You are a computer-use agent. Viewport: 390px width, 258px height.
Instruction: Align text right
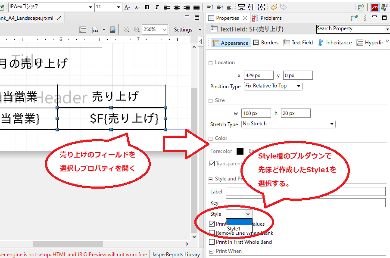187,7
